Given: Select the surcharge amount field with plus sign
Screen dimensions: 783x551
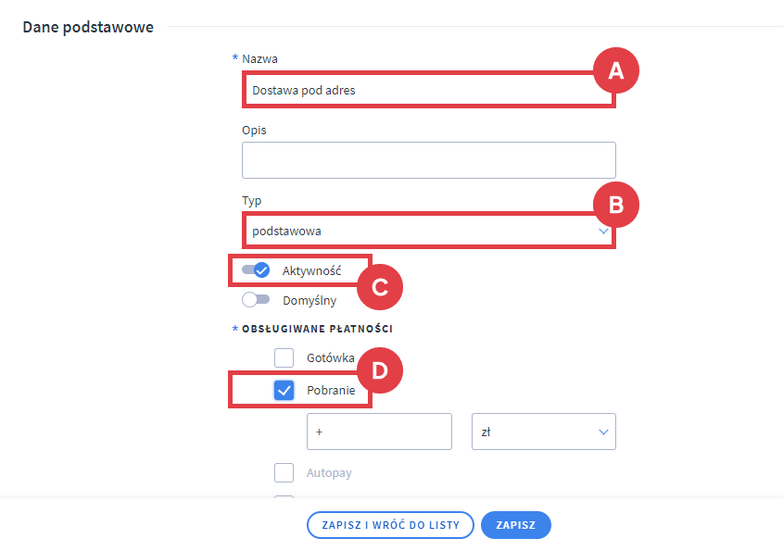Looking at the screenshot, I should [379, 432].
